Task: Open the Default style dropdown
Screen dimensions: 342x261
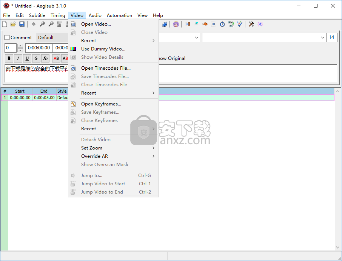Action: 52,38
